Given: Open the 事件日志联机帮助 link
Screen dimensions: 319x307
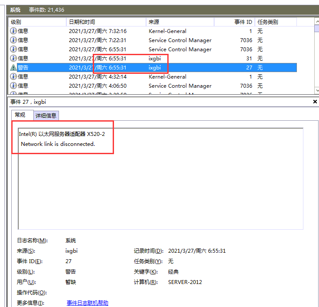Looking at the screenshot, I should click(88, 303).
